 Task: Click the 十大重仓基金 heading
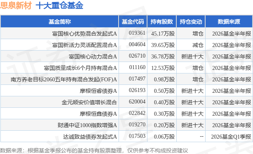59,6
